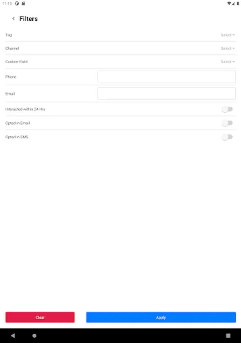This screenshot has width=241, height=343.
Task: Tap the battery status icon
Action: coord(238,3)
